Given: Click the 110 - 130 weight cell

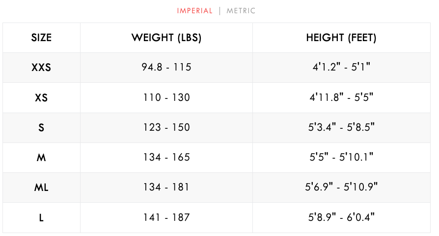Looking at the screenshot, I should click(166, 97).
